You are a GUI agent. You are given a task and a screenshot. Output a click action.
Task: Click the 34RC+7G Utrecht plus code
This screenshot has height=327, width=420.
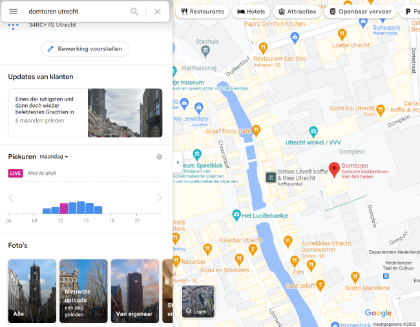click(52, 25)
